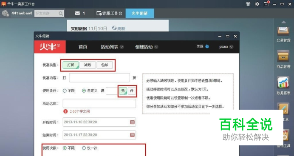Click the up arrow above the right sidebar
The width and height of the screenshot is (294, 156).
[x=283, y=22]
